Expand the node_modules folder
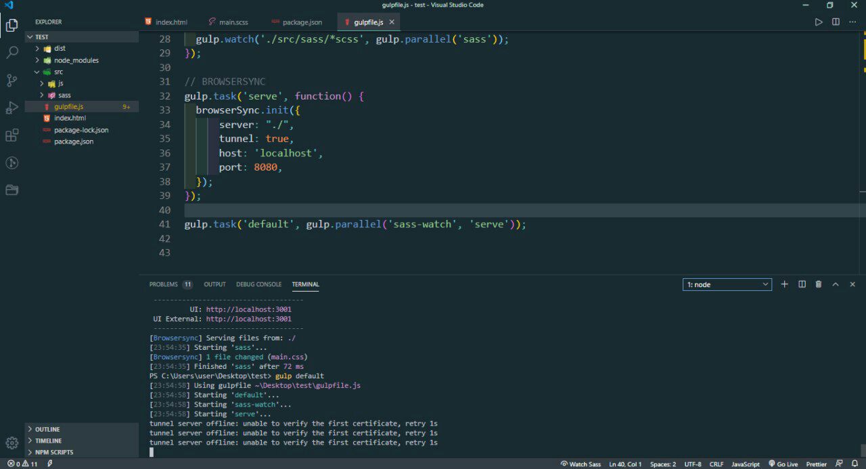Screen dimensions: 866x469 (82, 60)
